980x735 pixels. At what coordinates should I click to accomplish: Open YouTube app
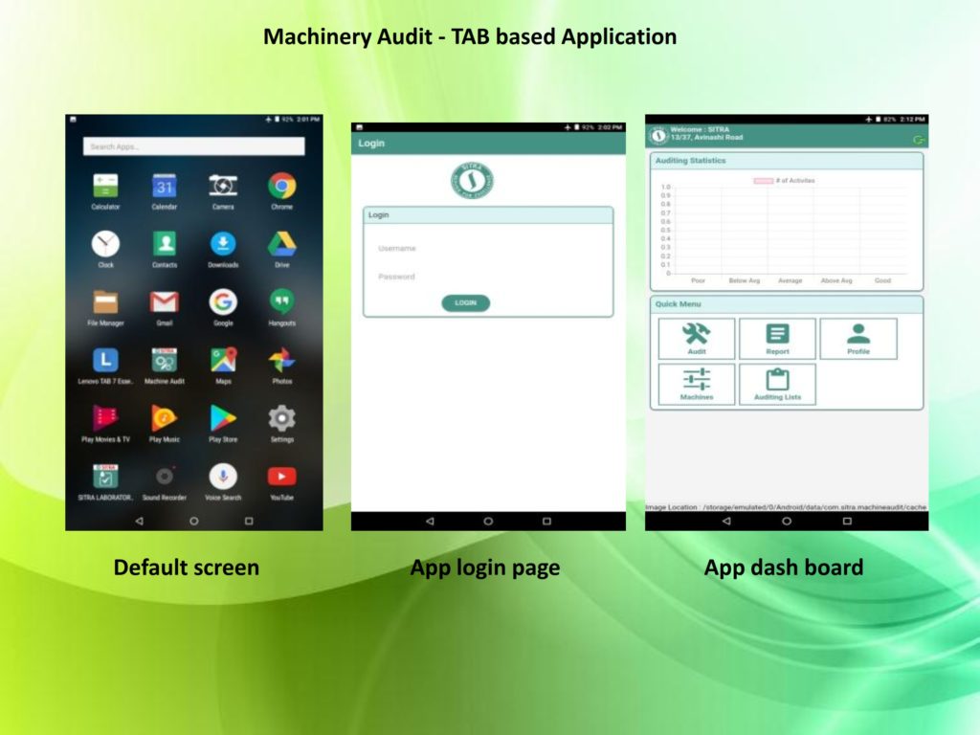pos(282,477)
